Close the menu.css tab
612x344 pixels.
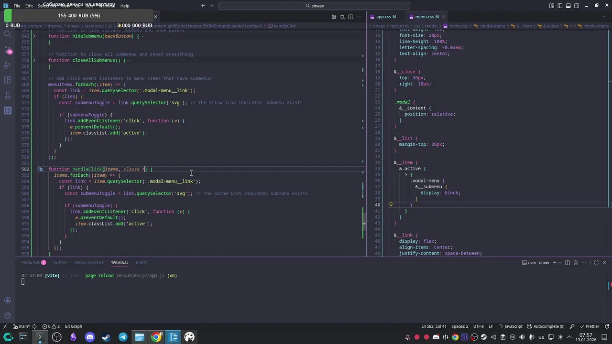coord(444,17)
